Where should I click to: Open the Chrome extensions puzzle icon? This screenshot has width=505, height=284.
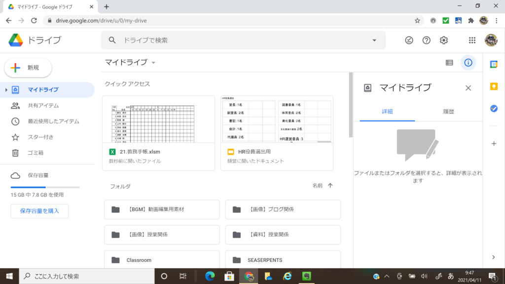coord(471,21)
